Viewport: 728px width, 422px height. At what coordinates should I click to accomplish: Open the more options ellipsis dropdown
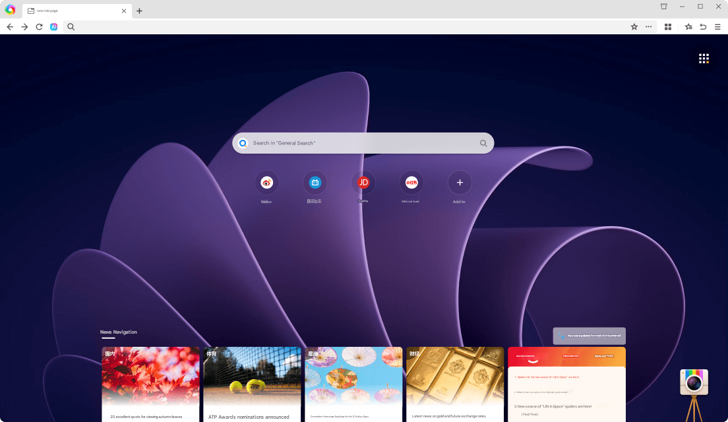[x=648, y=27]
